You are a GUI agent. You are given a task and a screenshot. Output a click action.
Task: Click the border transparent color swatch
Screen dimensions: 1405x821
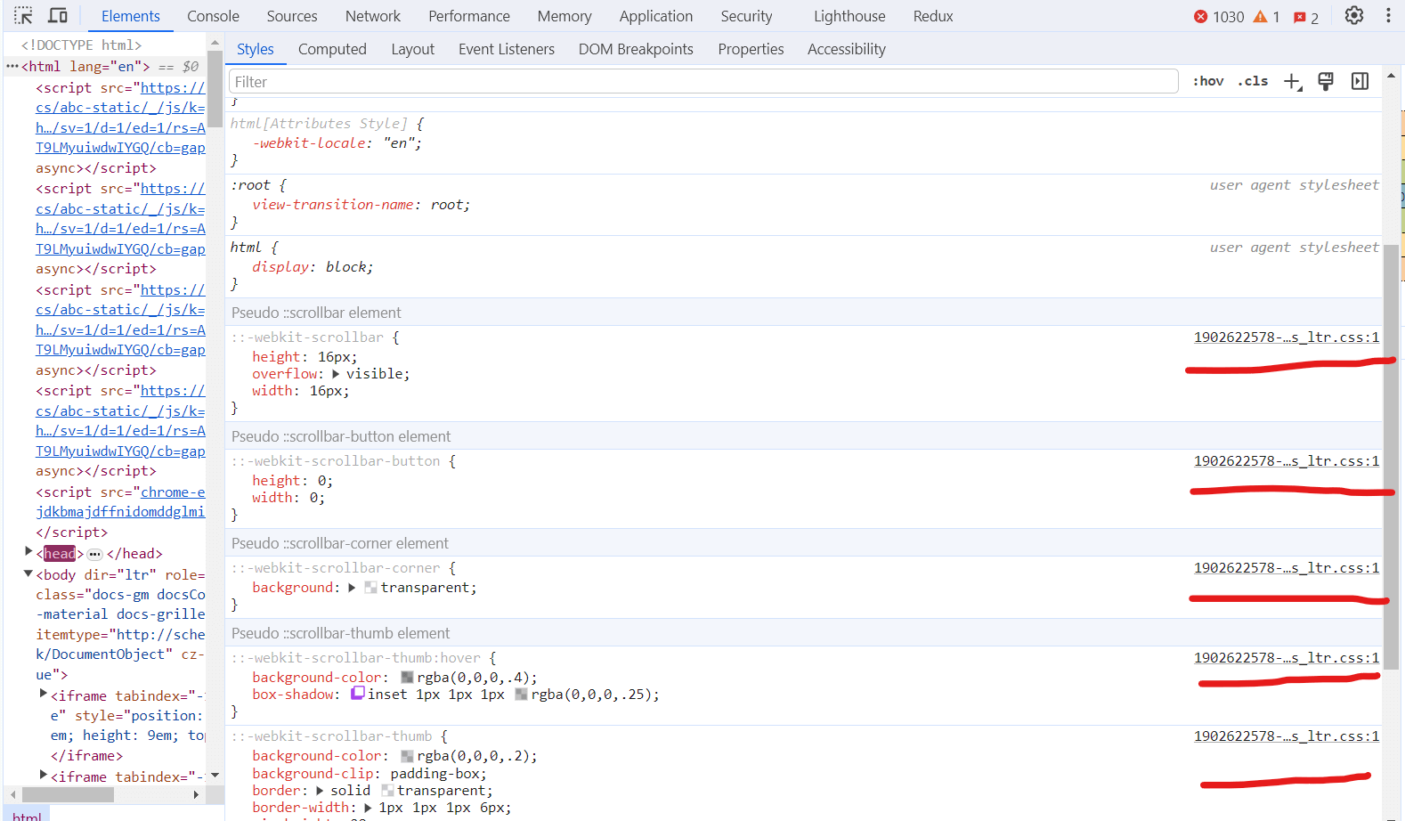click(387, 791)
